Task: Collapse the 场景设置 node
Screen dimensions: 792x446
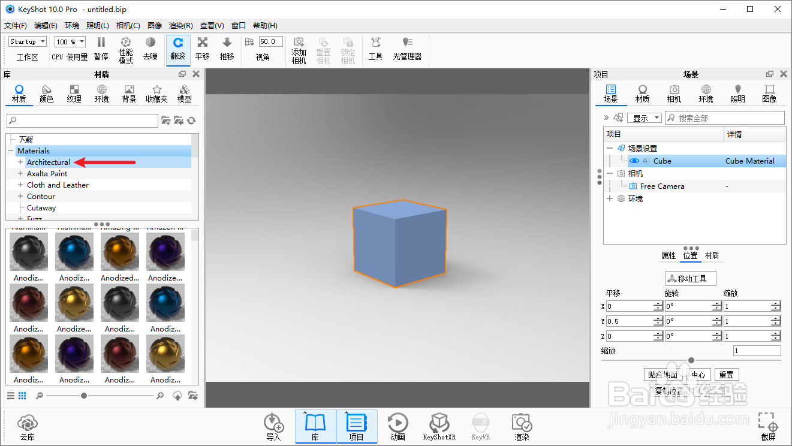Action: pos(610,148)
